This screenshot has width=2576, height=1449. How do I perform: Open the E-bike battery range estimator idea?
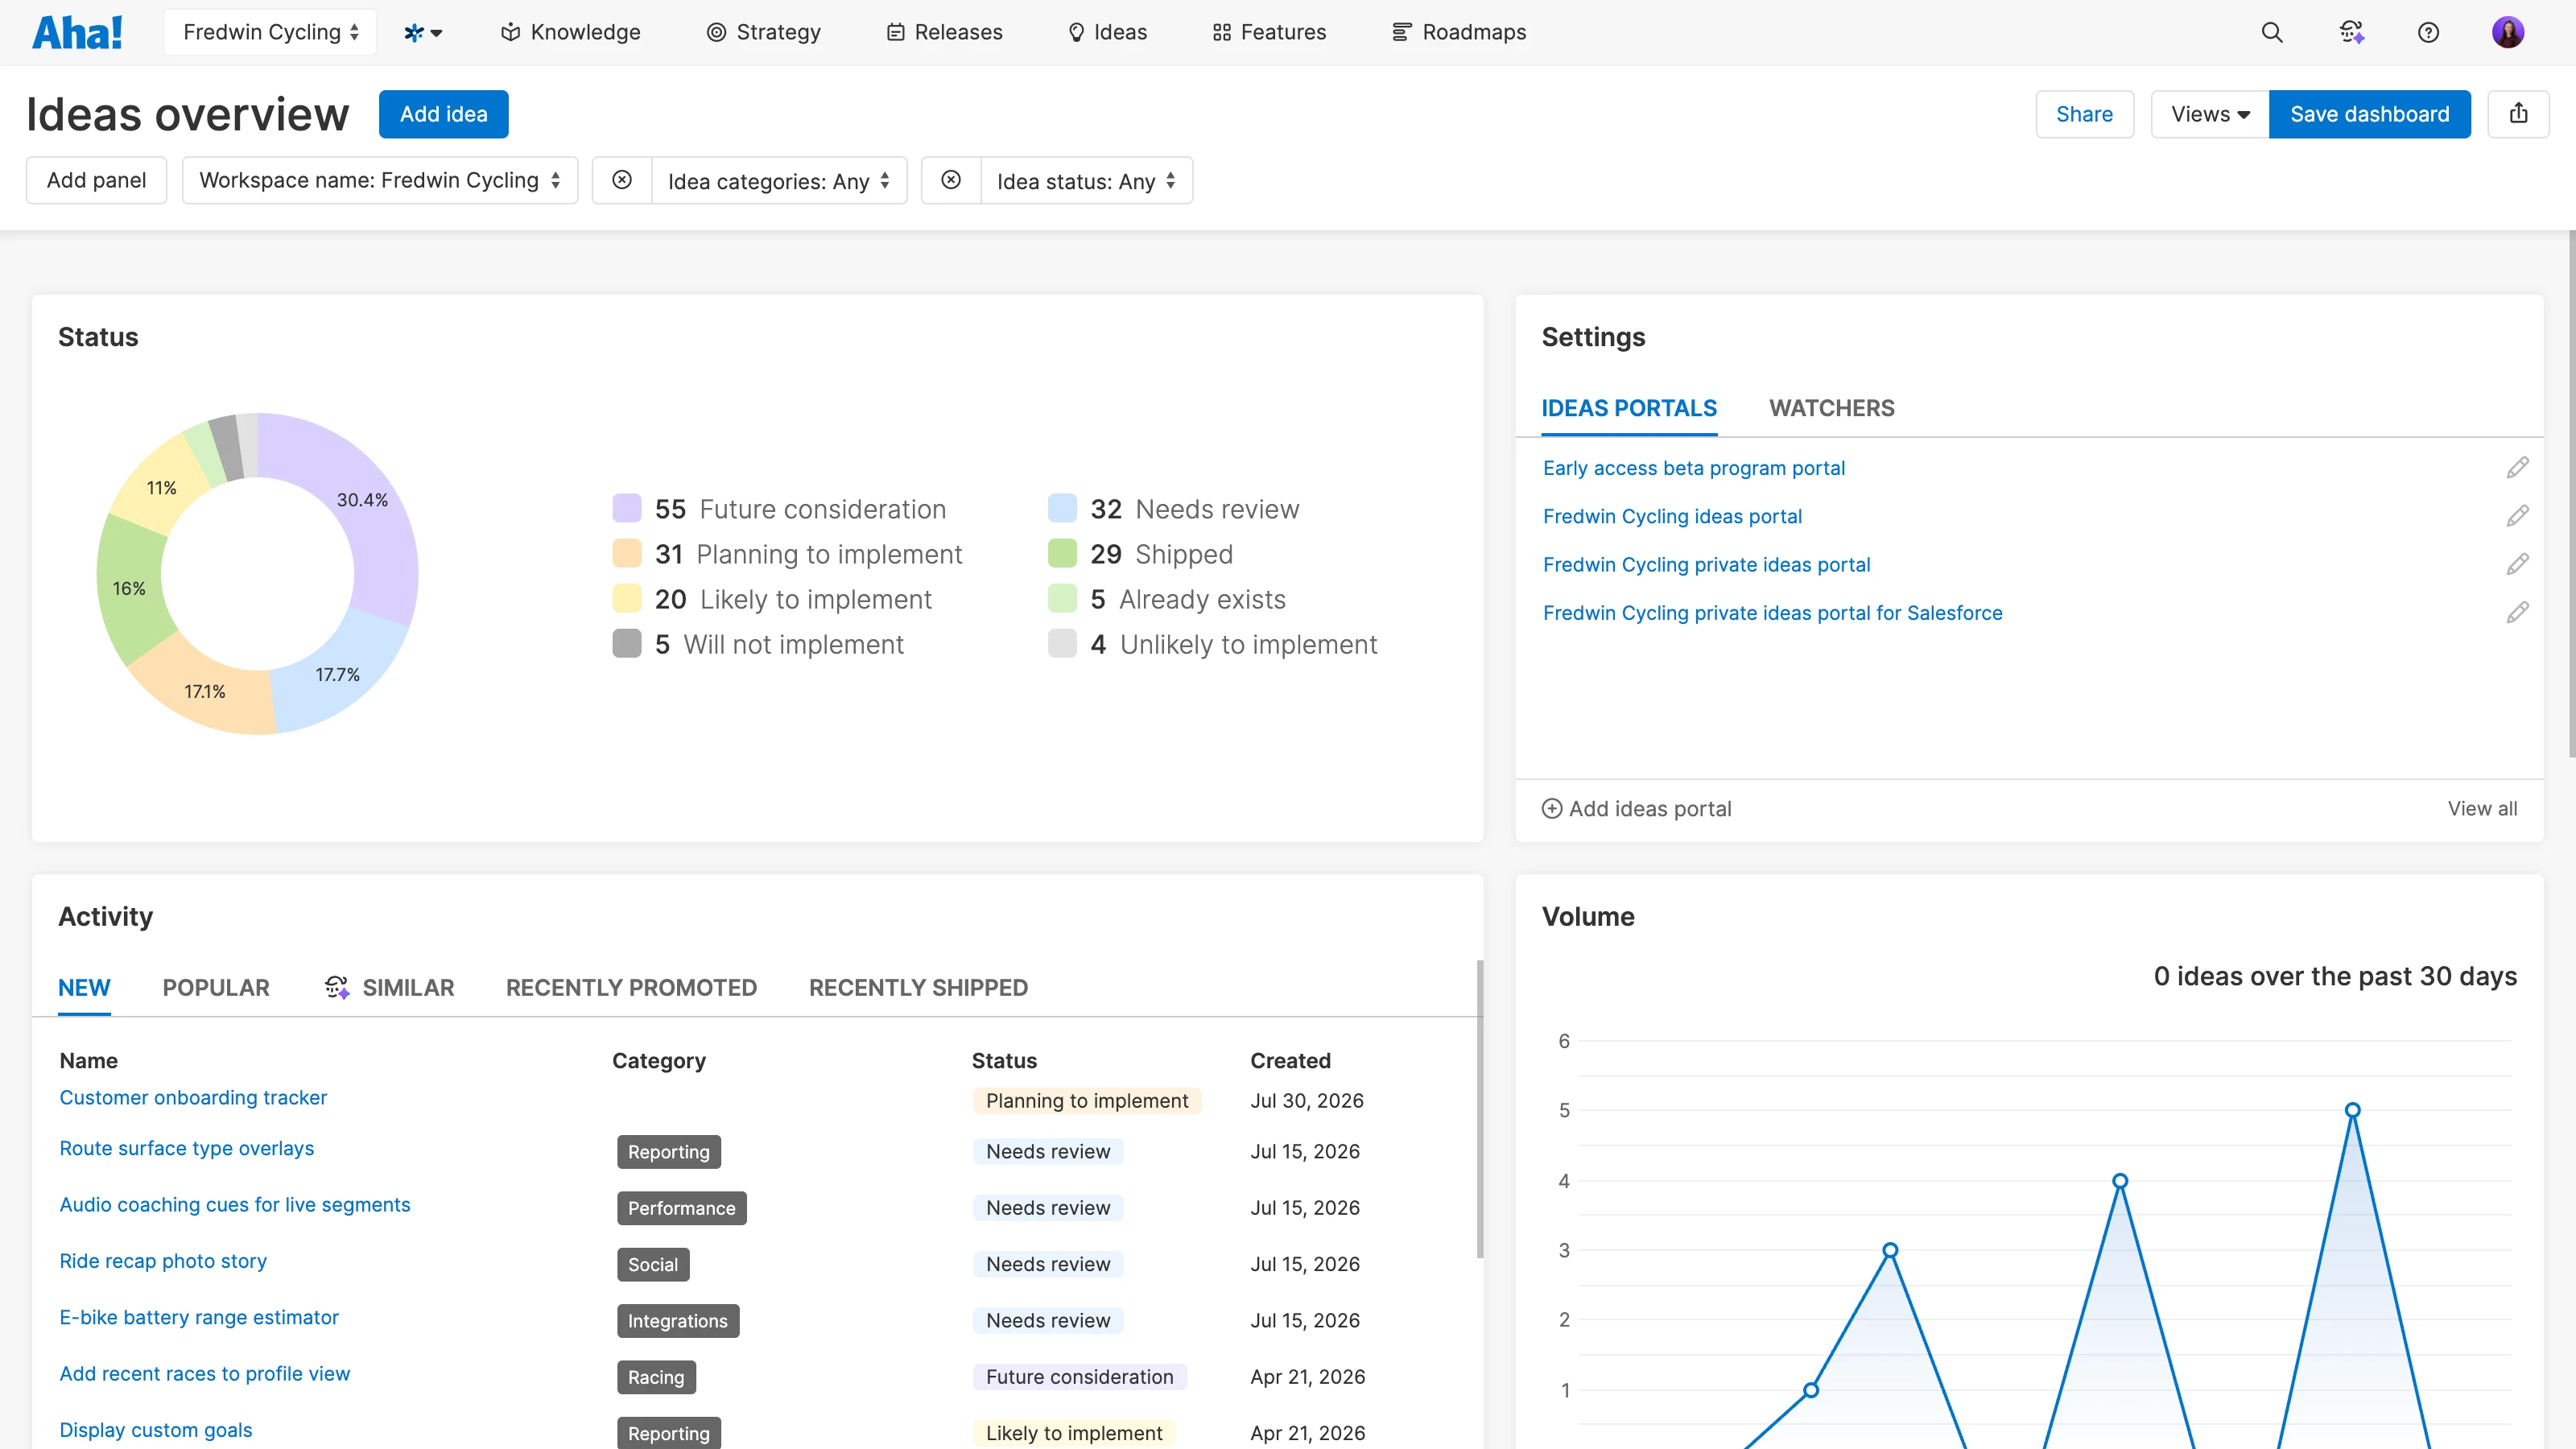(x=199, y=1317)
